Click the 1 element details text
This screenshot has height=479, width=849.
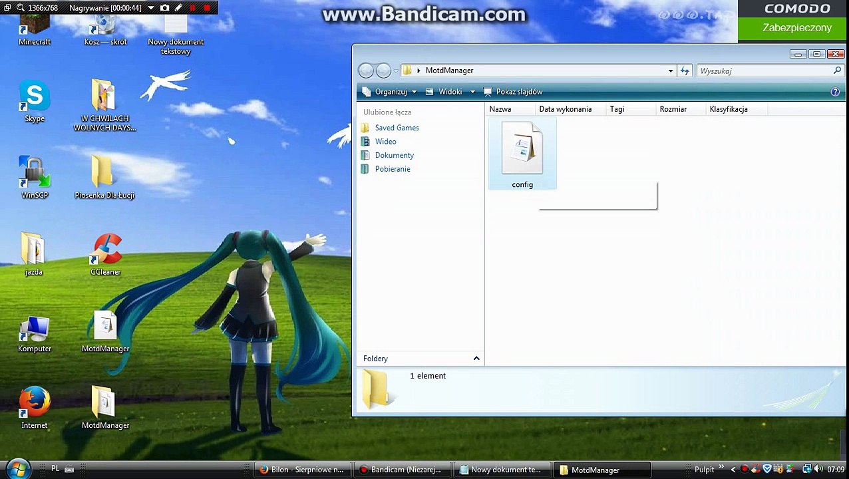point(428,376)
